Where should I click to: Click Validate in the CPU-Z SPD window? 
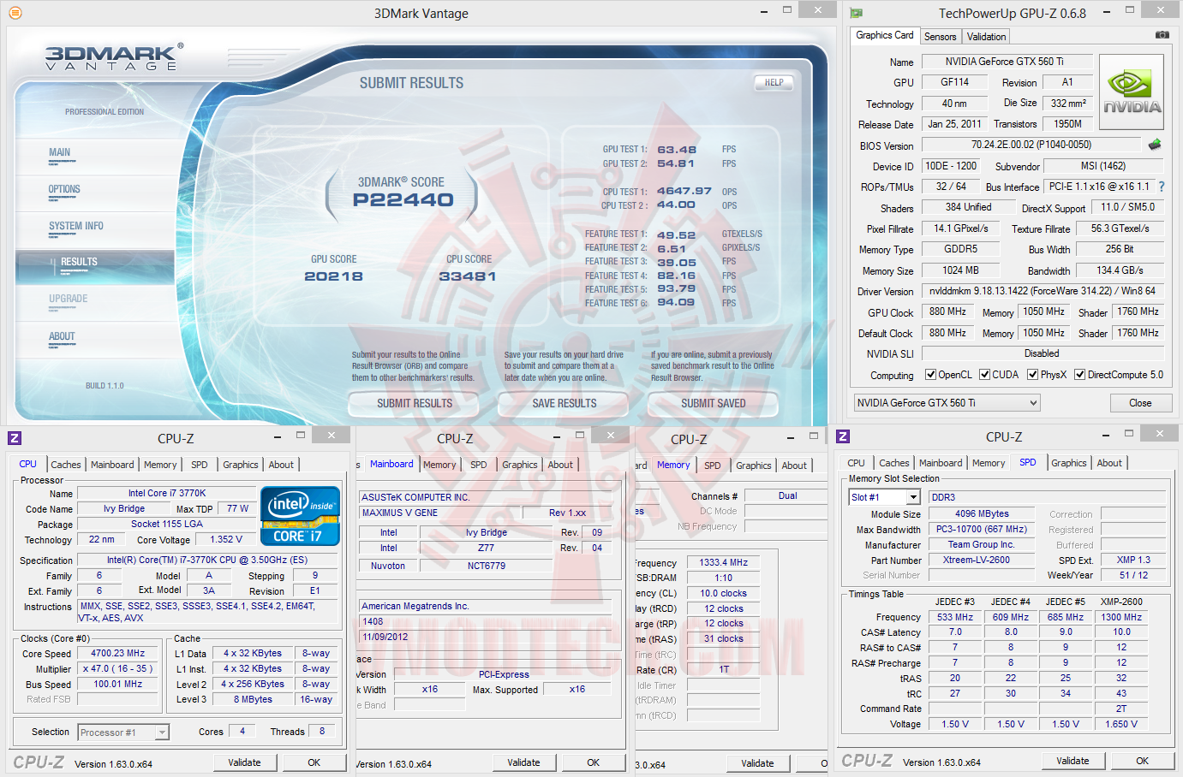tap(1072, 761)
